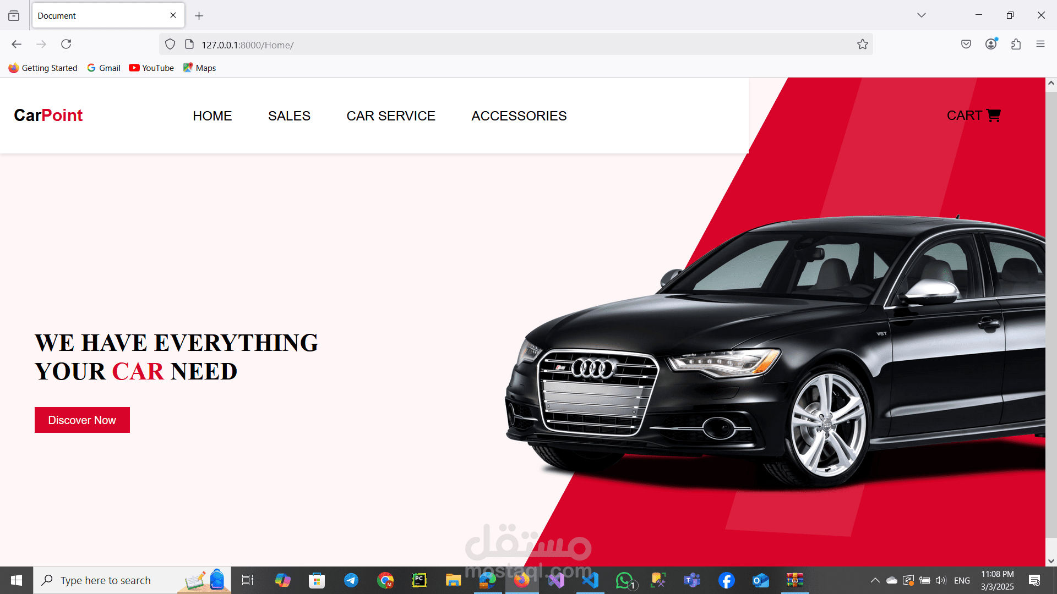The height and width of the screenshot is (594, 1057).
Task: Click the shopping cart icon
Action: (993, 116)
